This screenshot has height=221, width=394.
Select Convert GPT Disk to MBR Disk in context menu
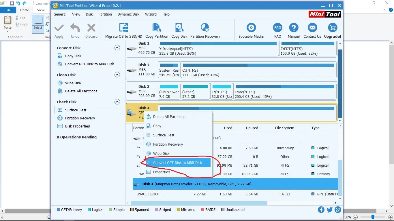click(x=178, y=163)
